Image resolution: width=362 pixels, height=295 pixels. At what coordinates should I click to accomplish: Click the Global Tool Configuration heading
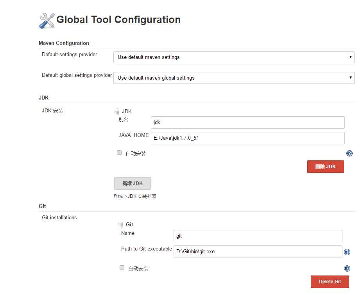pyautogui.click(x=118, y=20)
